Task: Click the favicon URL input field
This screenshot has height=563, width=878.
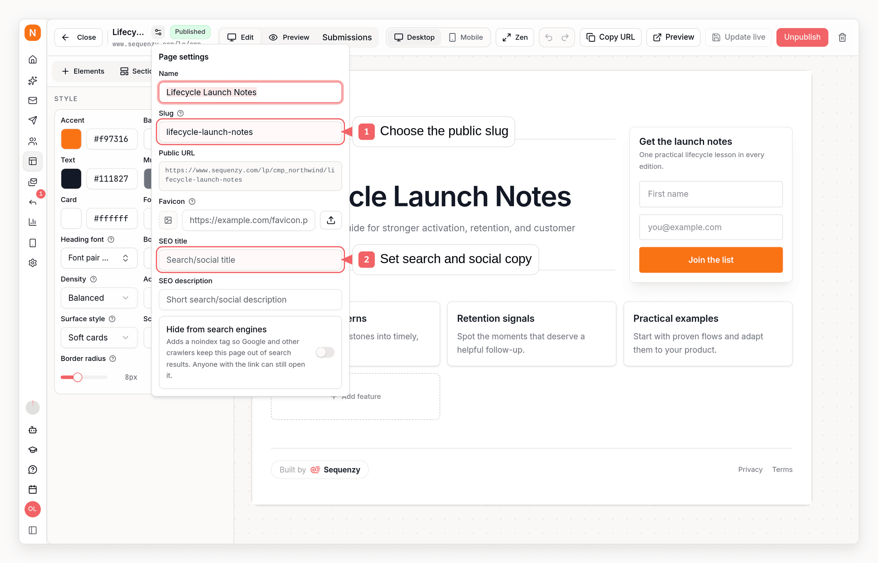Action: coord(248,220)
